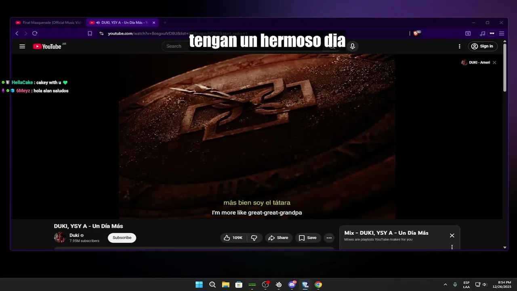Open Windows taskbar search
Viewport: 517px width, 291px height.
coord(212,285)
